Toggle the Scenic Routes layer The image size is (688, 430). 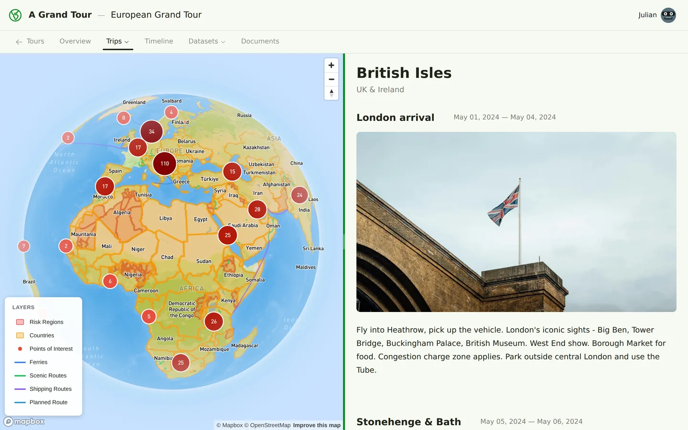(20, 376)
